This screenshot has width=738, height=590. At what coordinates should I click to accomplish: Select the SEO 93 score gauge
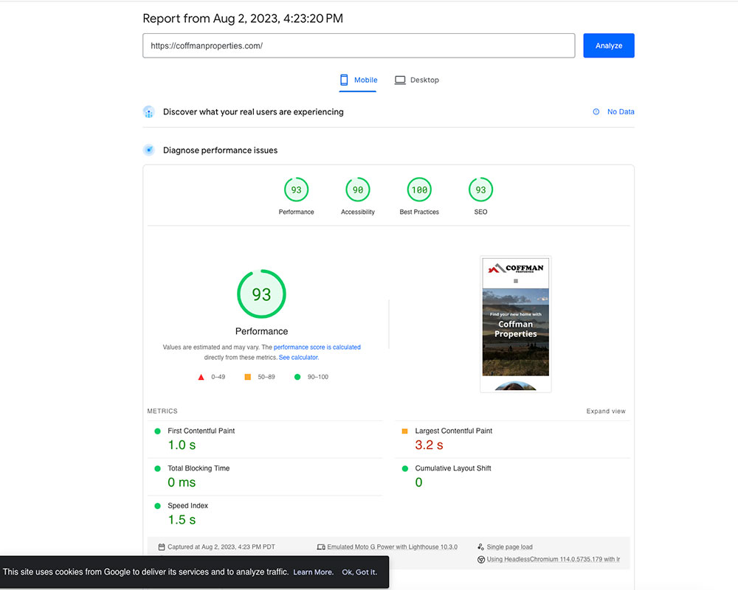[480, 190]
